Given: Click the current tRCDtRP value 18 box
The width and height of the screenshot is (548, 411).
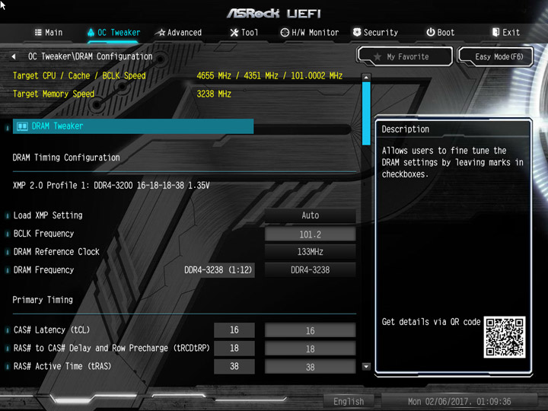Looking at the screenshot, I should click(x=234, y=348).
